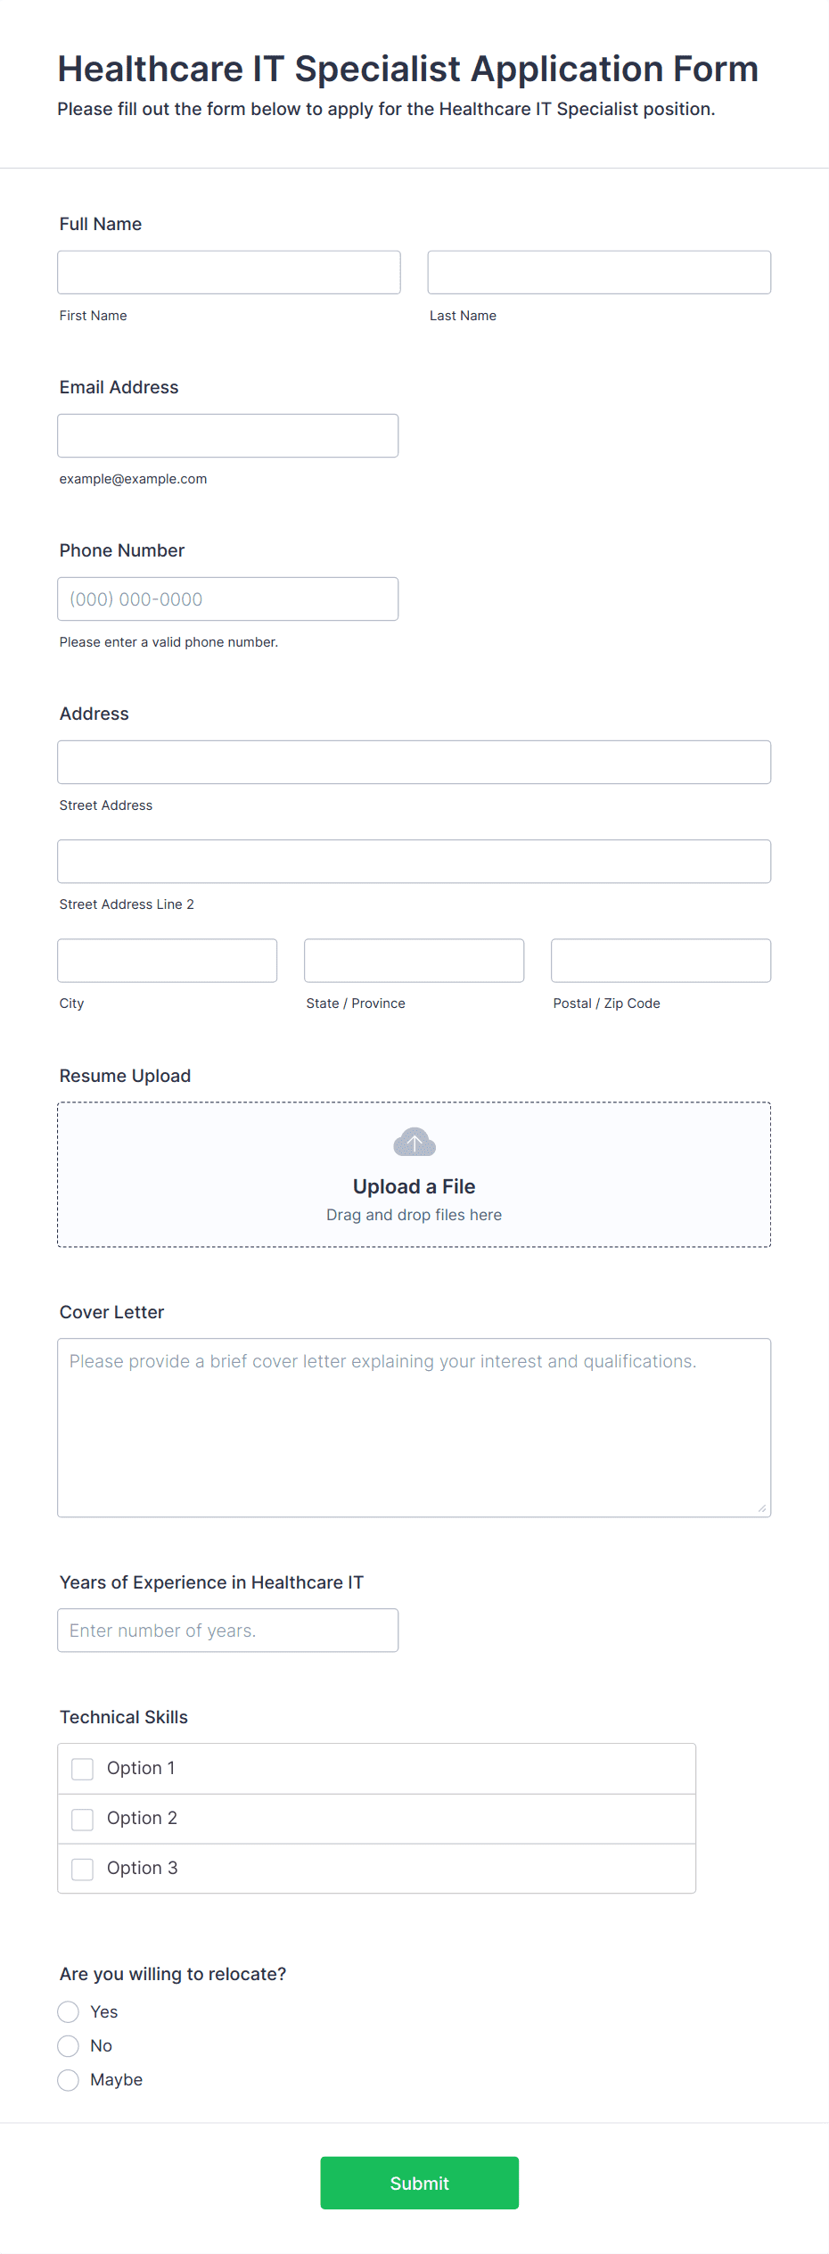Choose the No relocation radio button
Screen dimensions: 829x2254
[x=69, y=2045]
